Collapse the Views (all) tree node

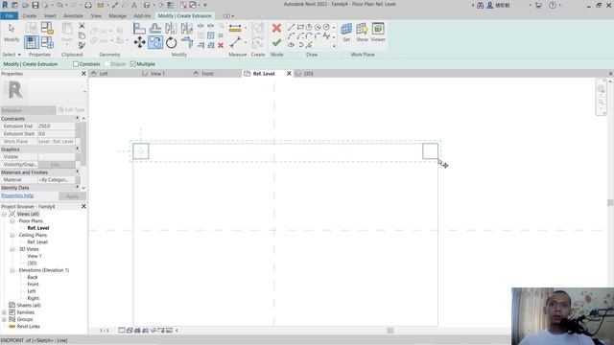pyautogui.click(x=4, y=214)
